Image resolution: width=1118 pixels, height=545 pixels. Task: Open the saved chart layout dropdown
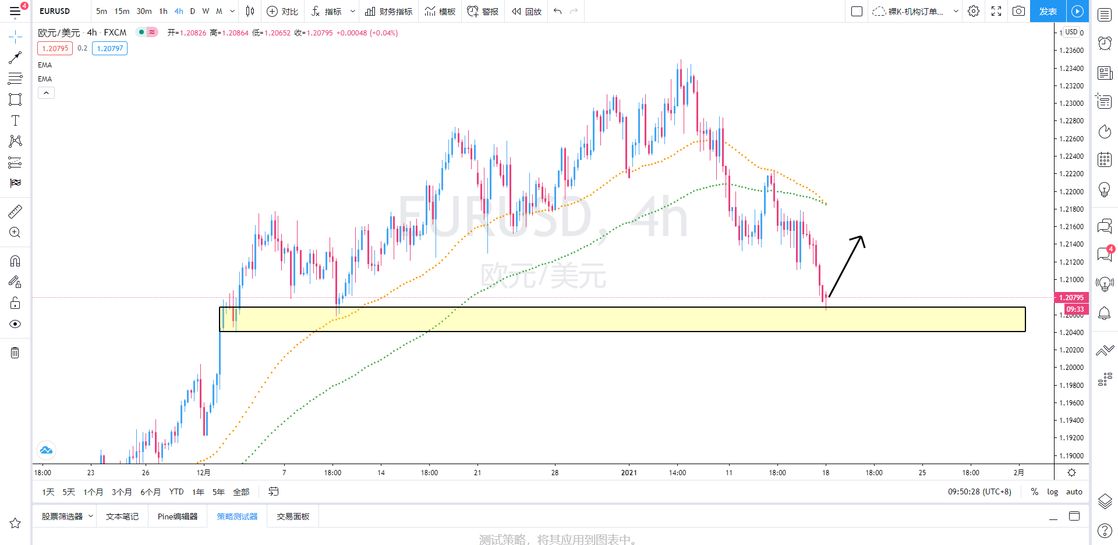956,11
